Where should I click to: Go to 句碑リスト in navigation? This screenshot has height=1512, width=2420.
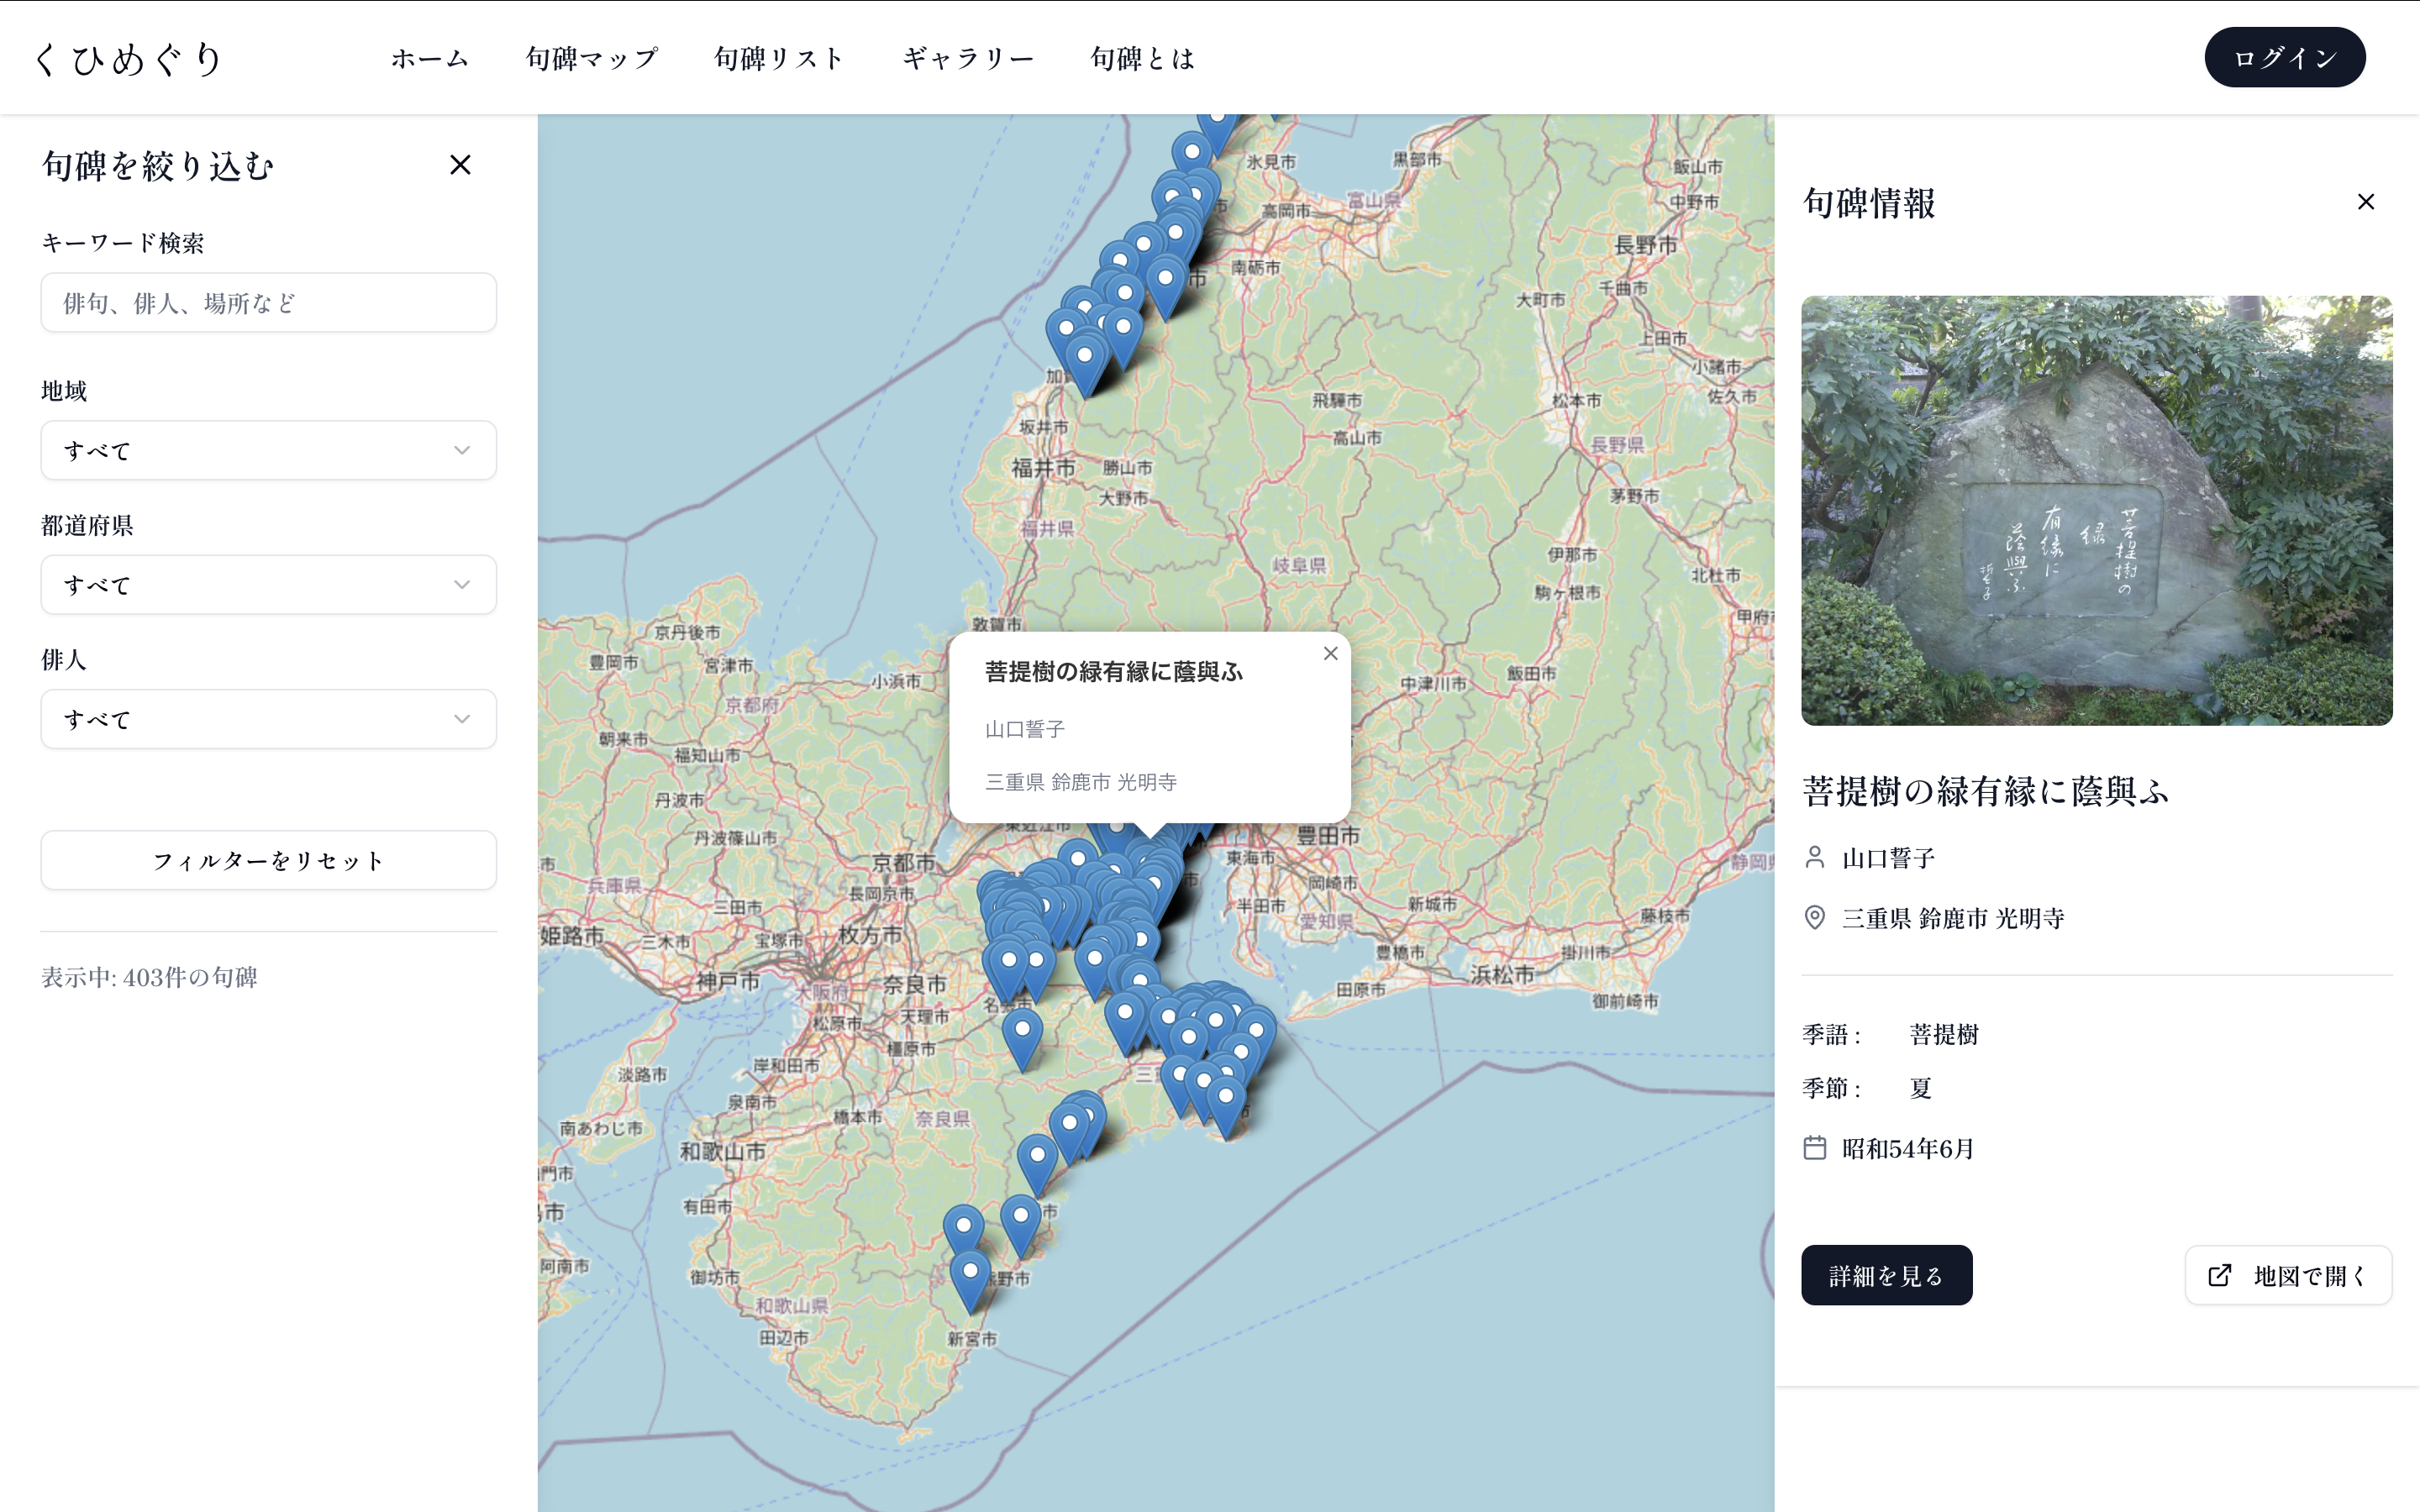[x=779, y=58]
